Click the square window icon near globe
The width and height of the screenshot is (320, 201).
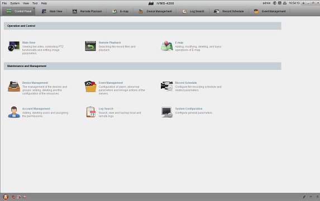click(x=280, y=3)
